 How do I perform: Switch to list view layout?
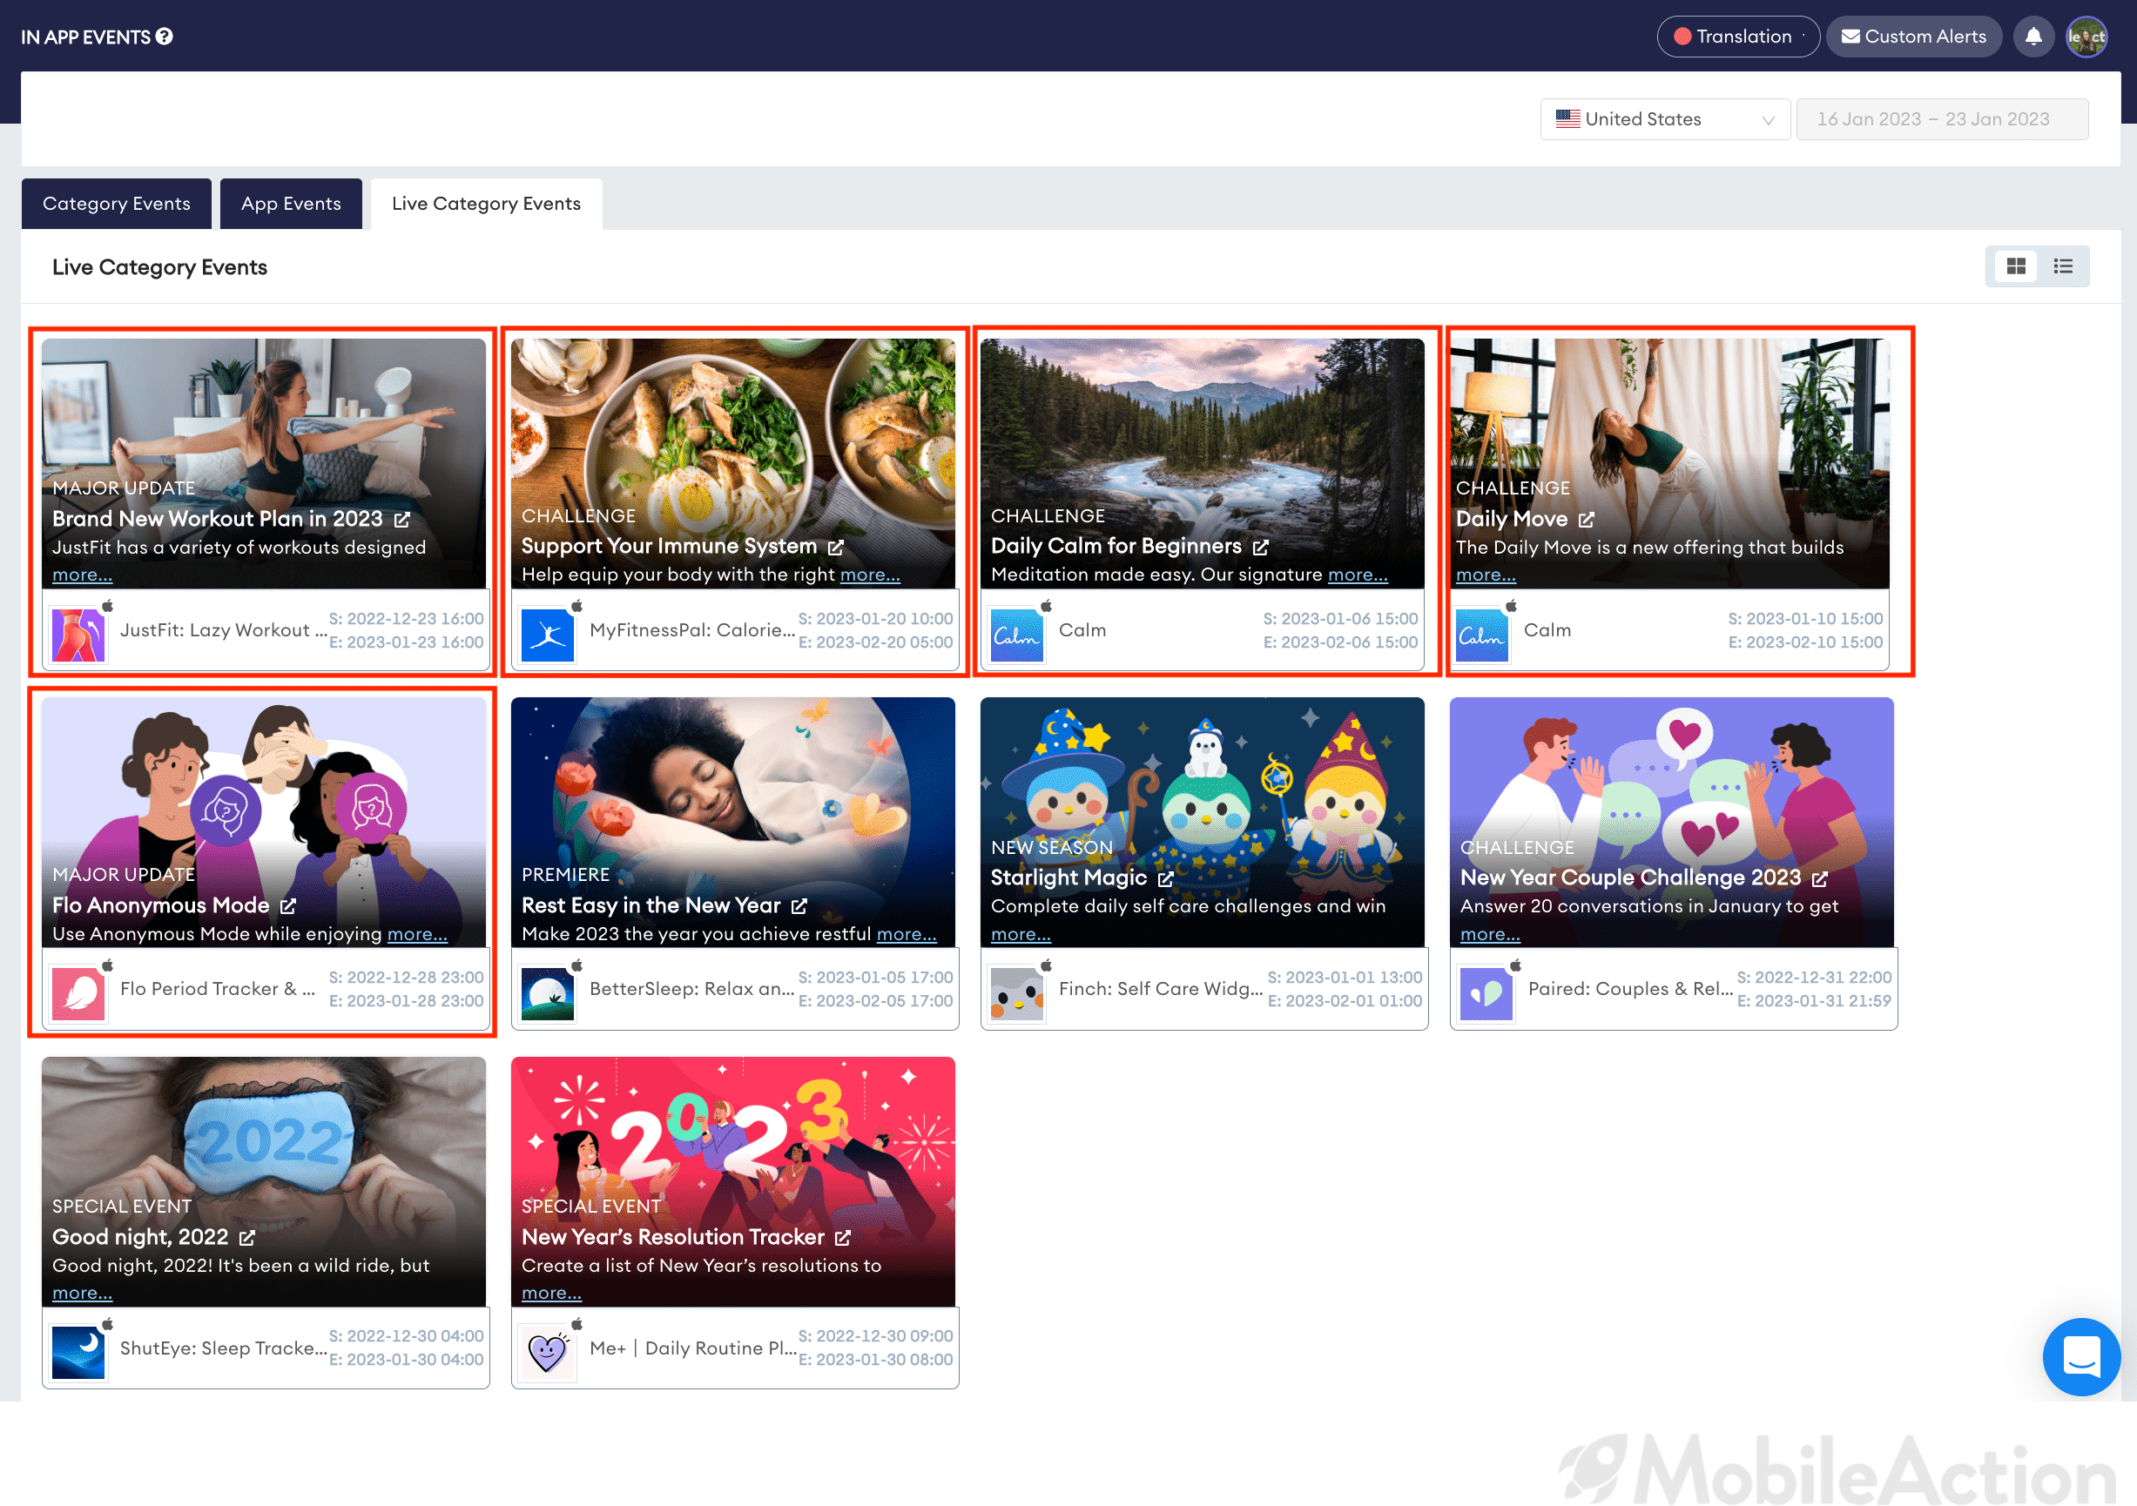[x=2064, y=267]
